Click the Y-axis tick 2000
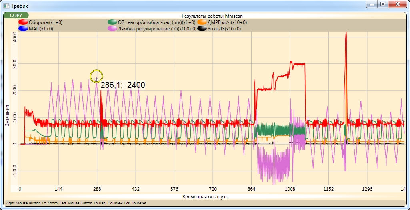This screenshot has width=410, height=210. click(14, 91)
